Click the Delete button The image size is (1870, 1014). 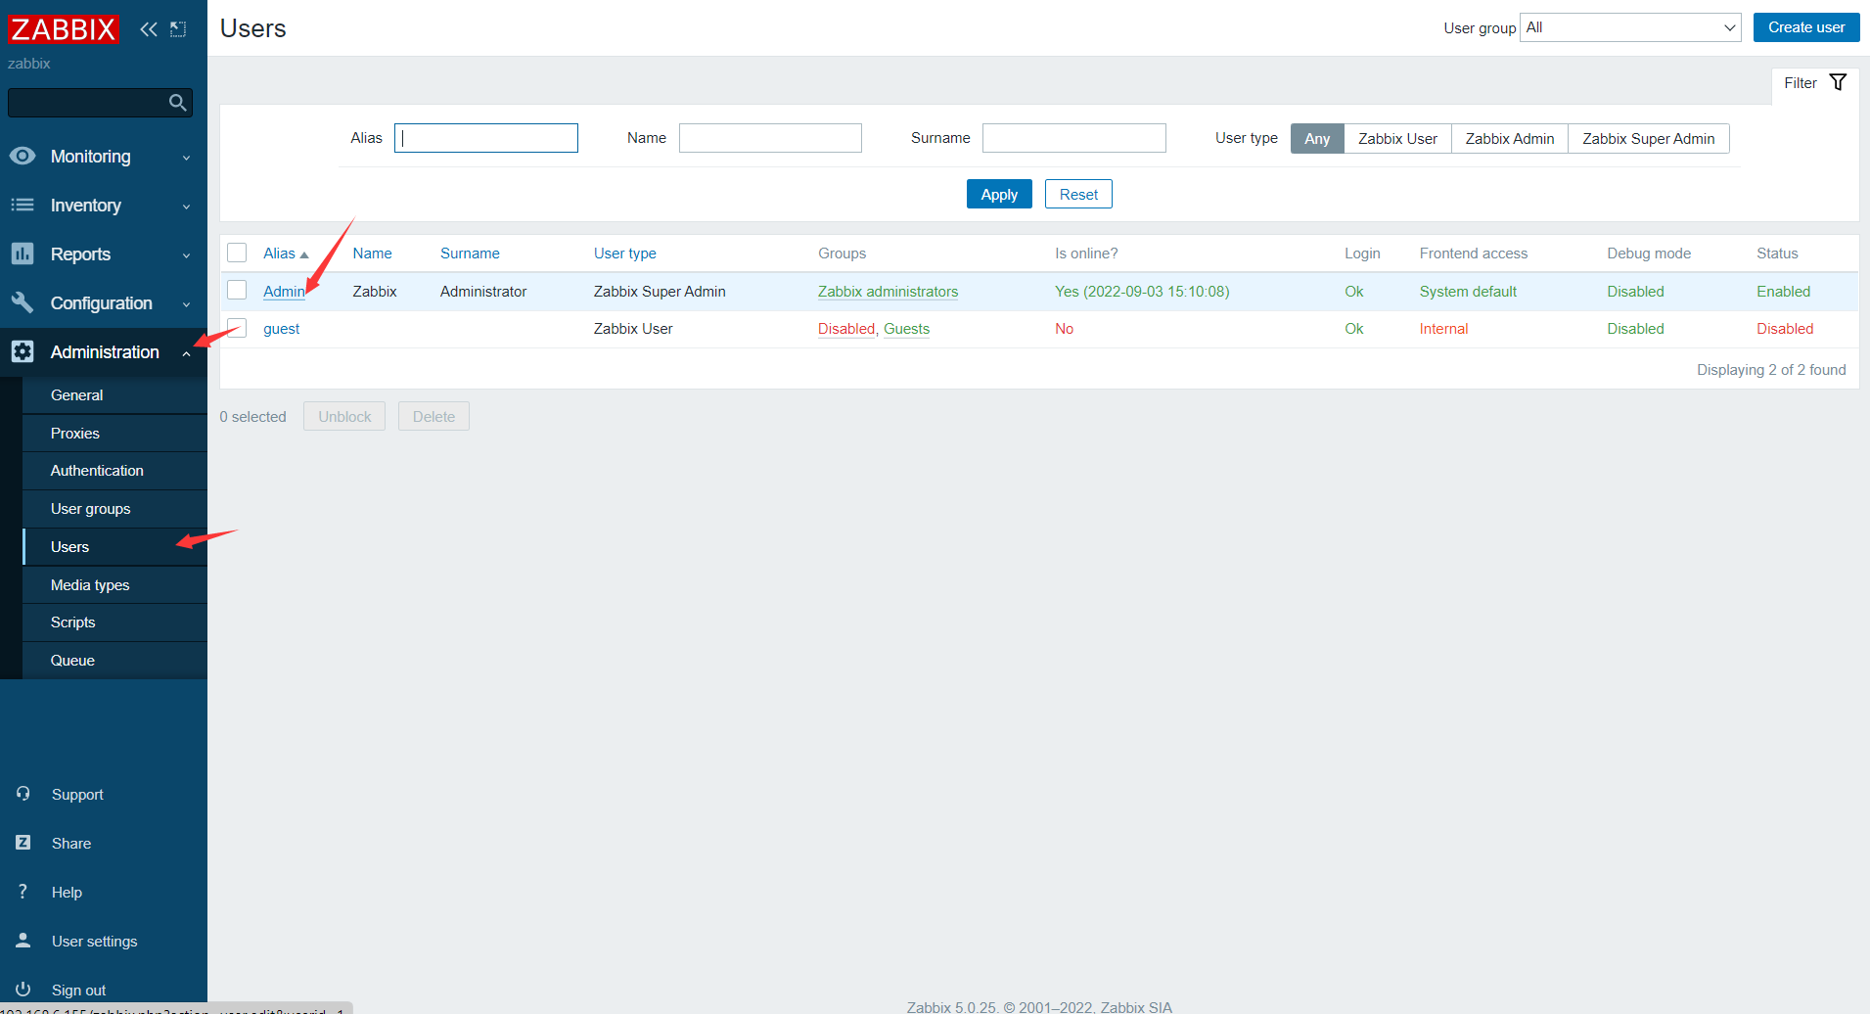click(x=433, y=416)
